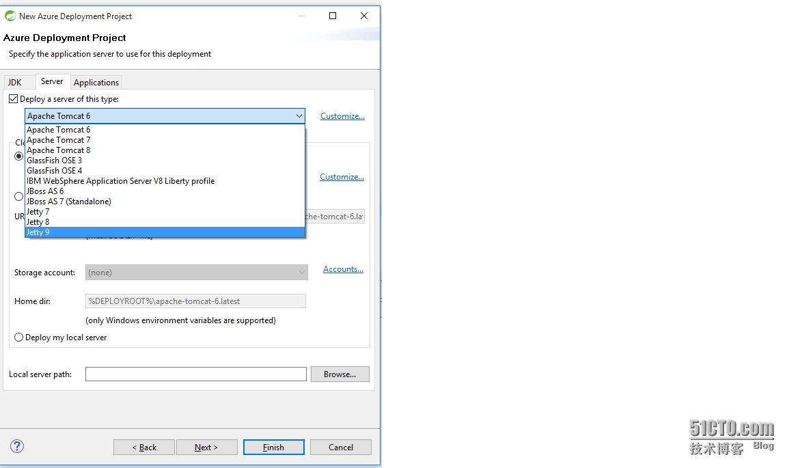Select IBM WebSphere Liberty profile option
The width and height of the screenshot is (787, 468).
[x=165, y=181]
